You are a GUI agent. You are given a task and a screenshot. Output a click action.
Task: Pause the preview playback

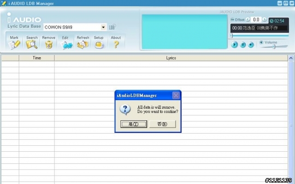tap(243, 45)
